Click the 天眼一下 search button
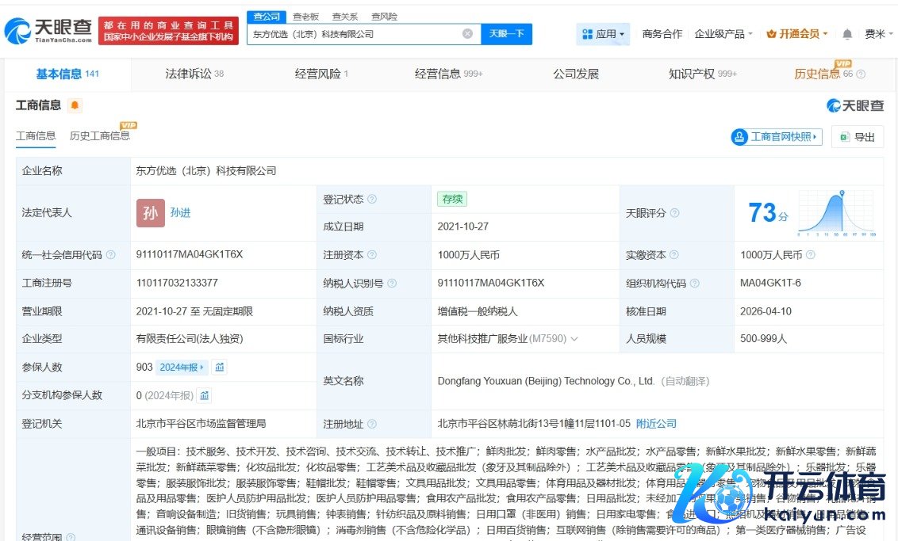 506,34
